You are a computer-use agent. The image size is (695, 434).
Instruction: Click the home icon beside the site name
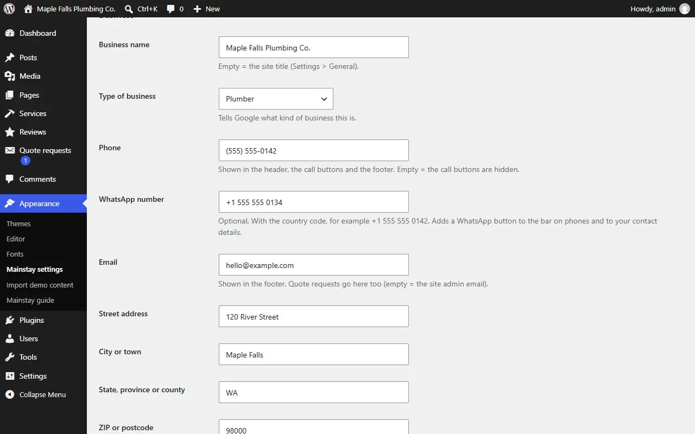[x=28, y=9]
